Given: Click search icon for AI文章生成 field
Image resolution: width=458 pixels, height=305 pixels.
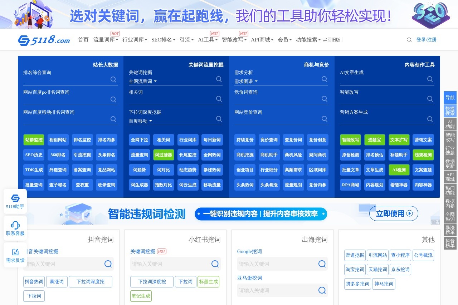Looking at the screenshot, I should click(x=430, y=79).
